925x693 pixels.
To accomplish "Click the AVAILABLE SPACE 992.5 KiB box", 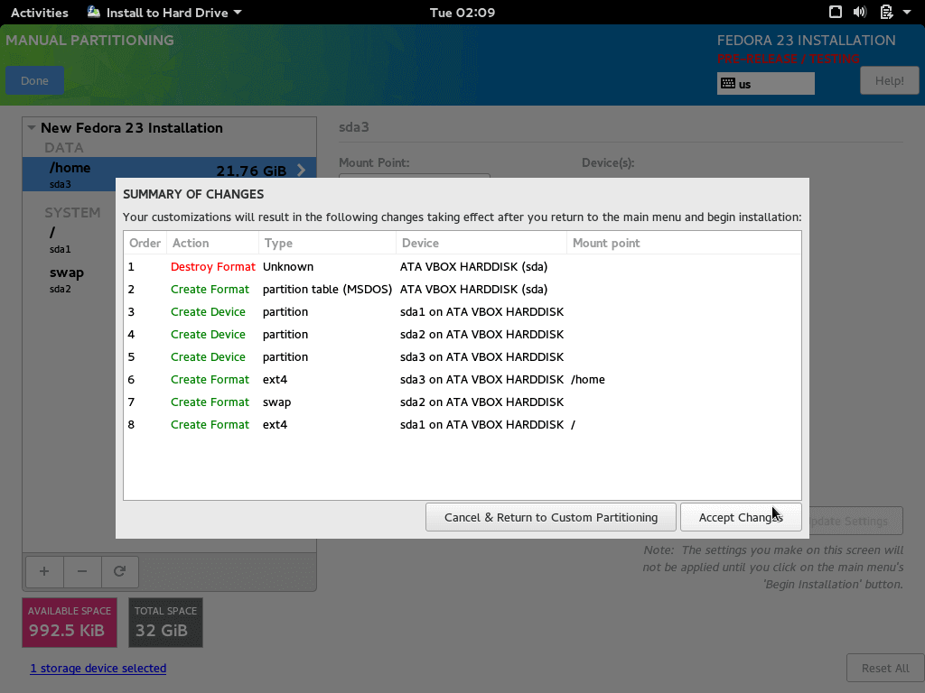I will pyautogui.click(x=70, y=623).
